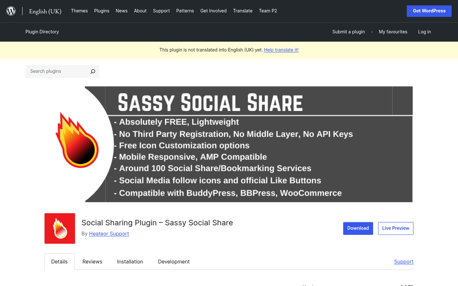The height and width of the screenshot is (286, 458).
Task: Click the WordPress logo icon
Action: click(11, 11)
